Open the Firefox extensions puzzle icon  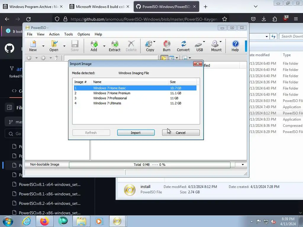(x=275, y=19)
